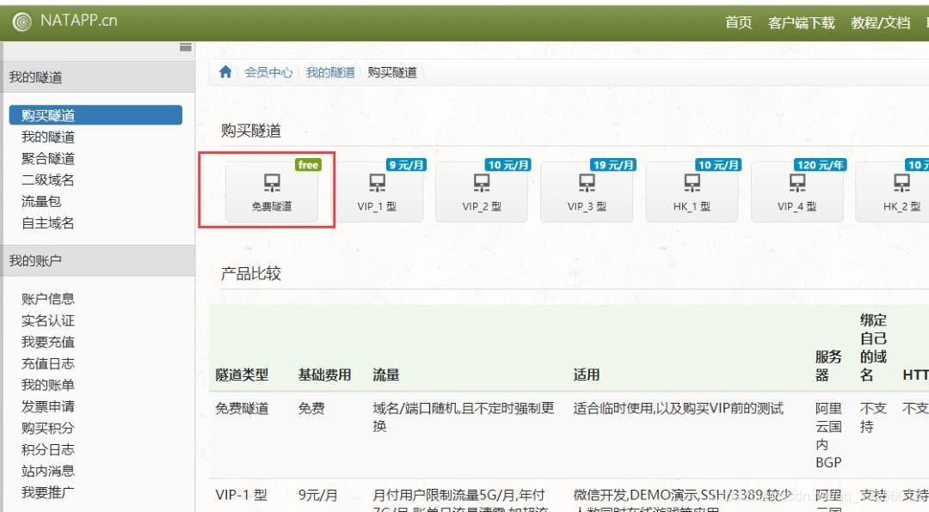
Task: Click 购买隧道 page heading
Action: (250, 131)
